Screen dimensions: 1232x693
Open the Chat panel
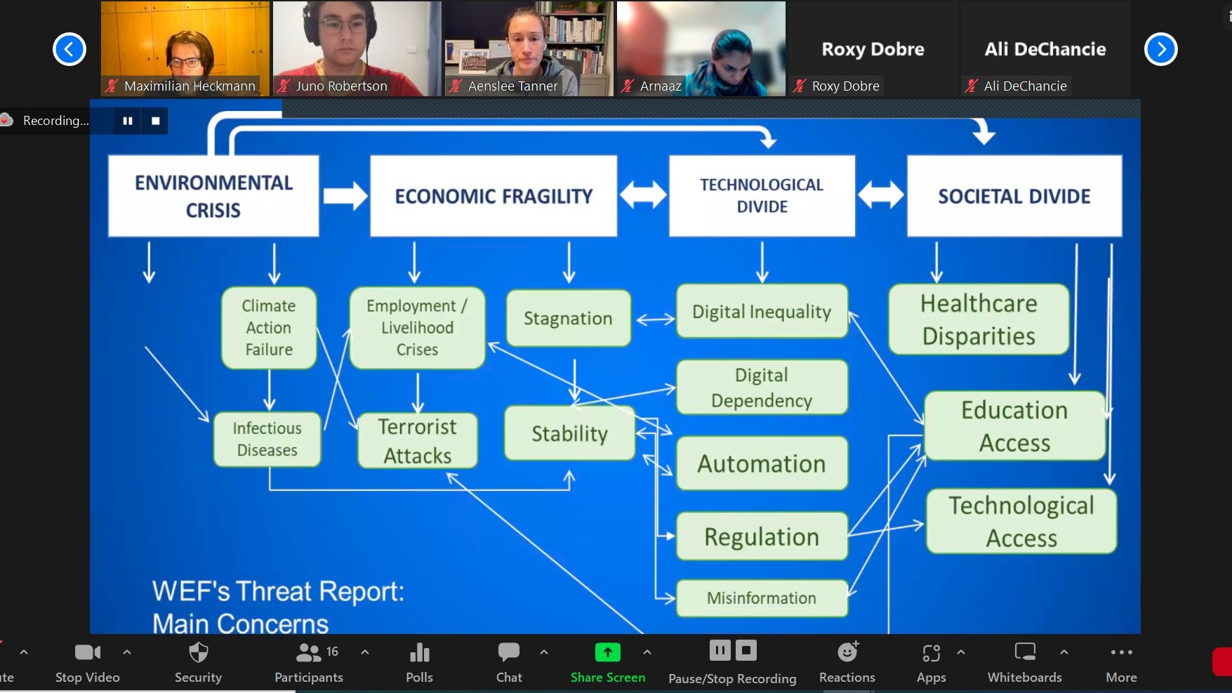(509, 654)
